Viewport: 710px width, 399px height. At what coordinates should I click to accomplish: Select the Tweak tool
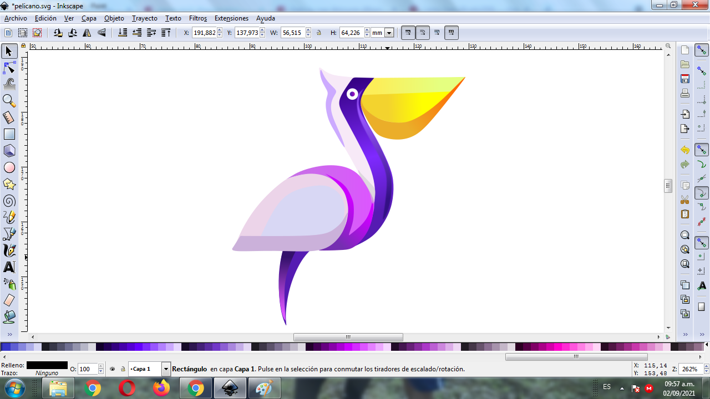click(x=9, y=84)
